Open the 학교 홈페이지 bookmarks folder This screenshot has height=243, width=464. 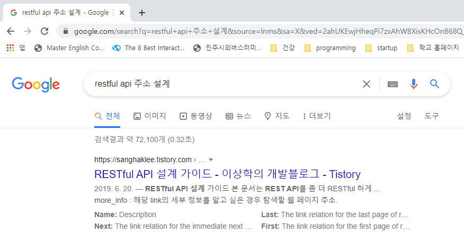[433, 48]
